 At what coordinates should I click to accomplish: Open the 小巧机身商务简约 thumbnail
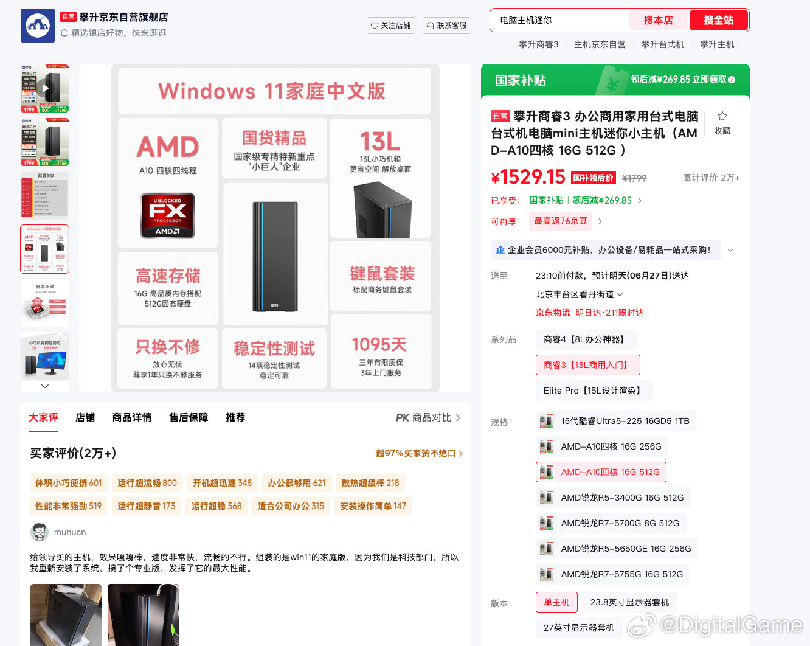pyautogui.click(x=45, y=356)
